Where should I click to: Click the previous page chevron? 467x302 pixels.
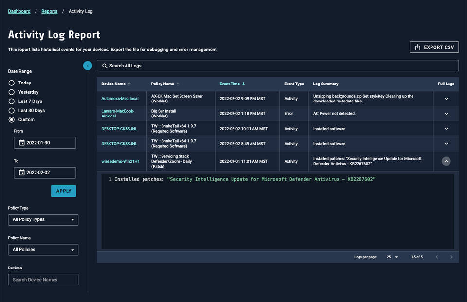(x=437, y=257)
